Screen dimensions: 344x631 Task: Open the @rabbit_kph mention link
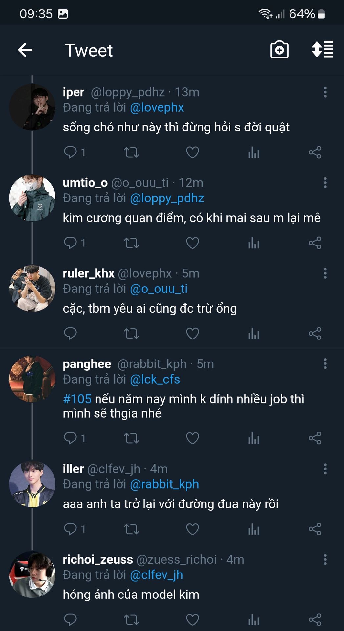[x=164, y=484]
